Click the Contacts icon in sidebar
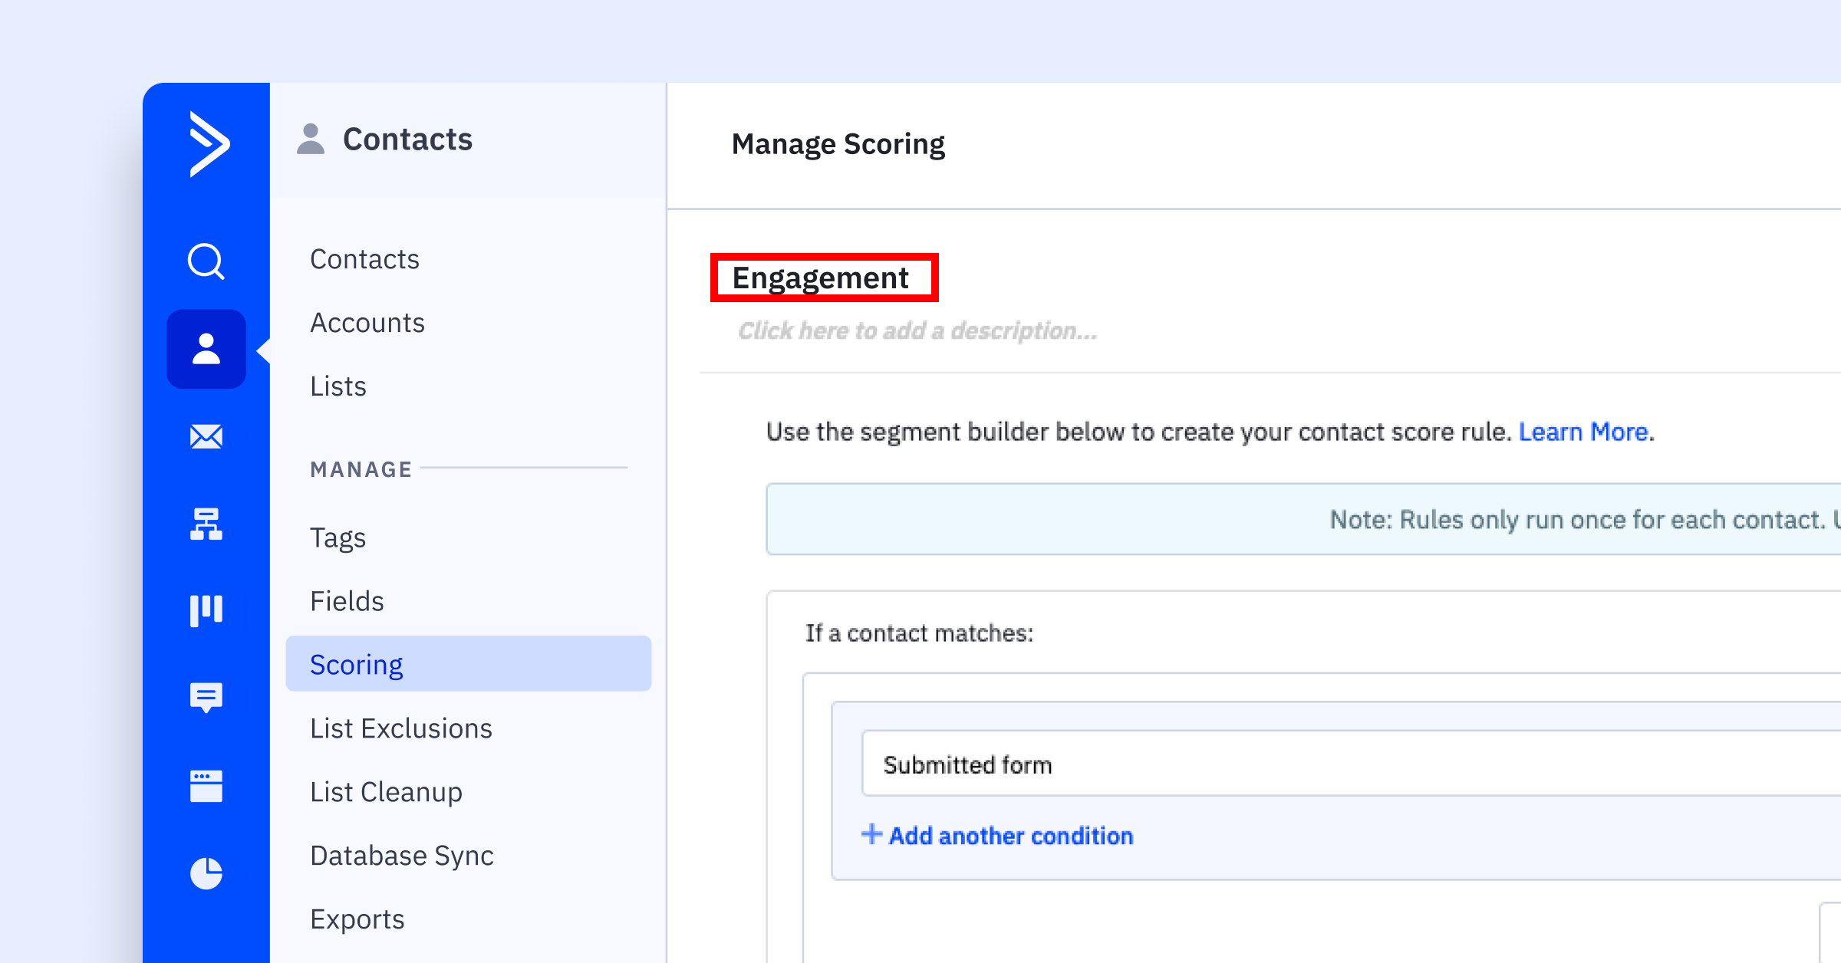The image size is (1841, 963). tap(206, 348)
